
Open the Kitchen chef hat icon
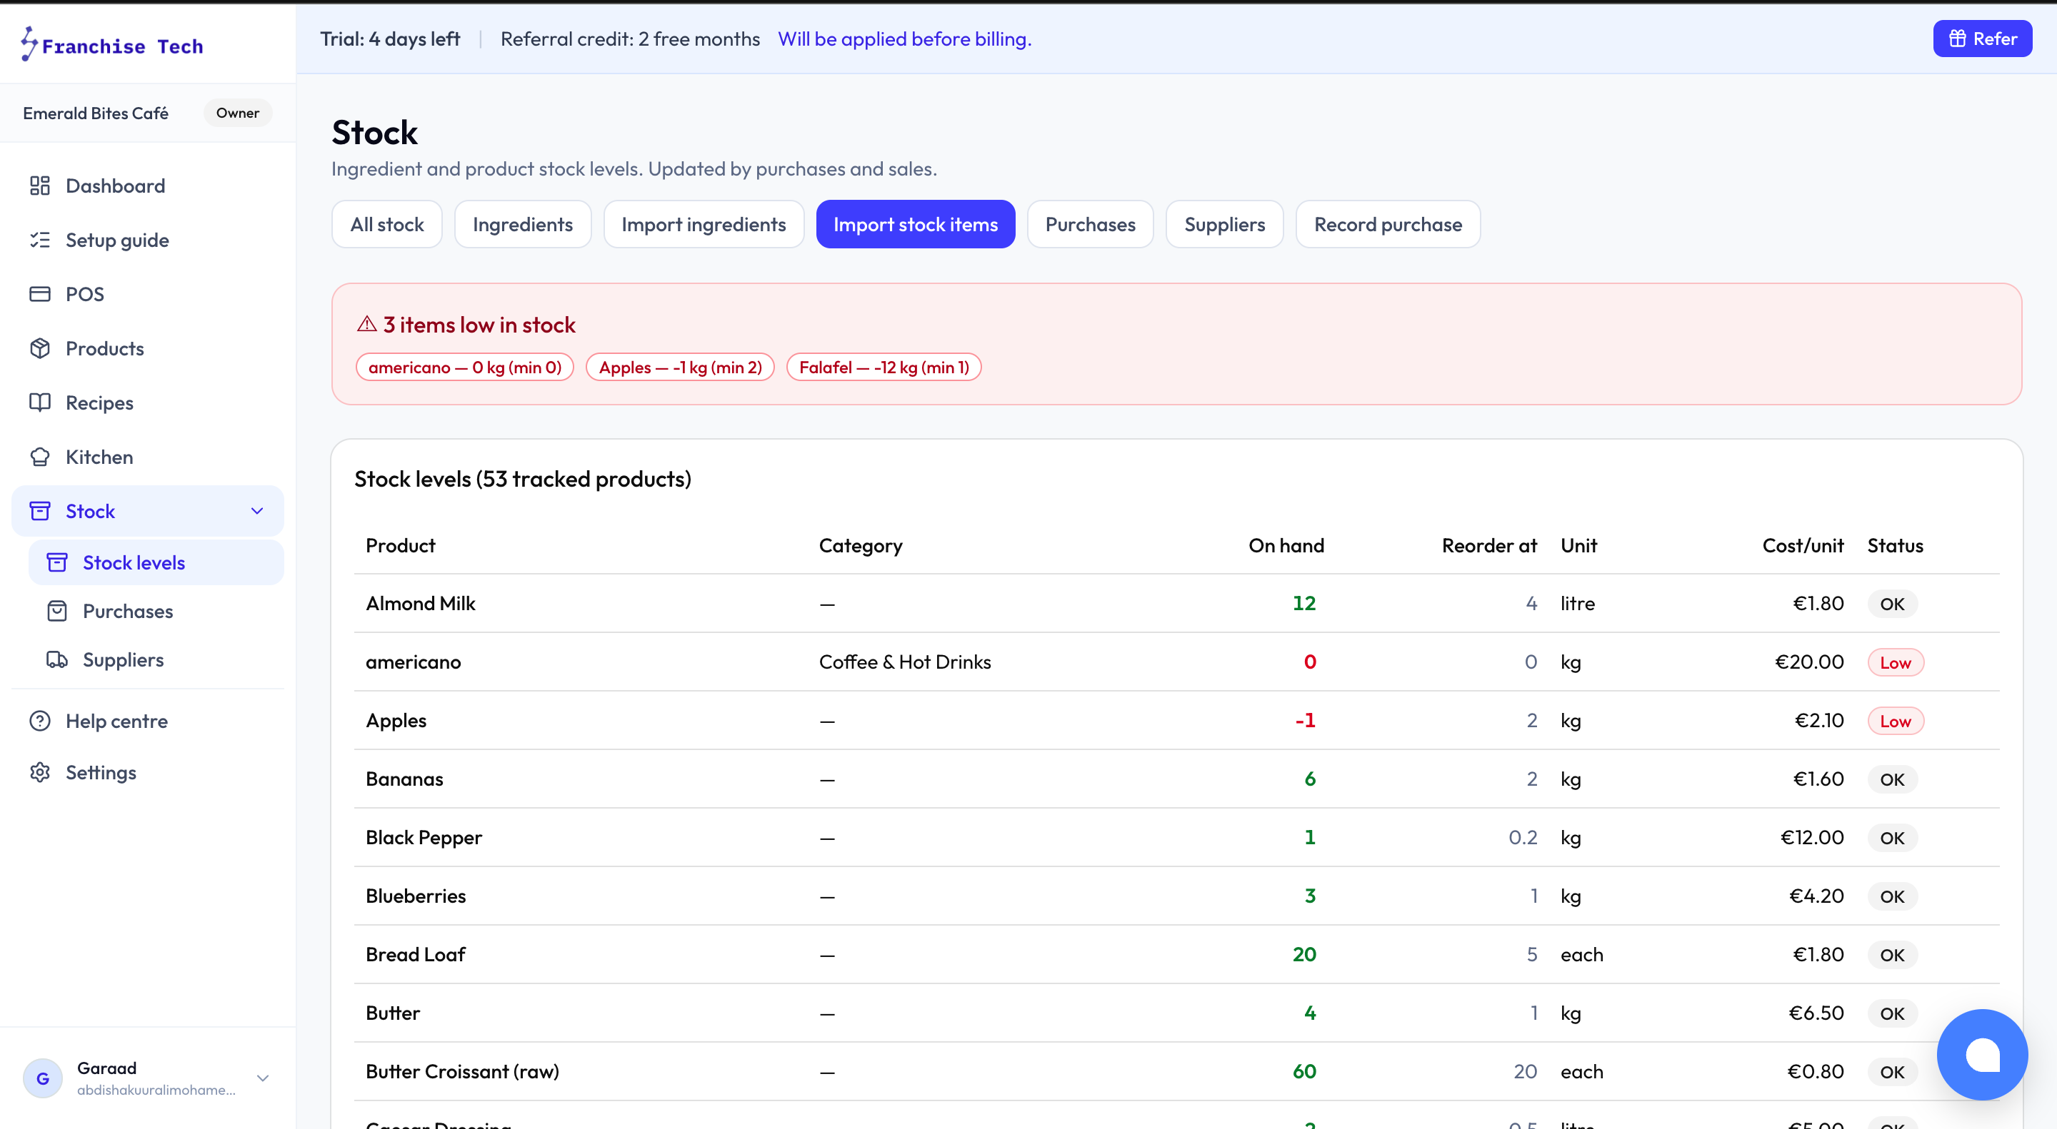(x=40, y=457)
